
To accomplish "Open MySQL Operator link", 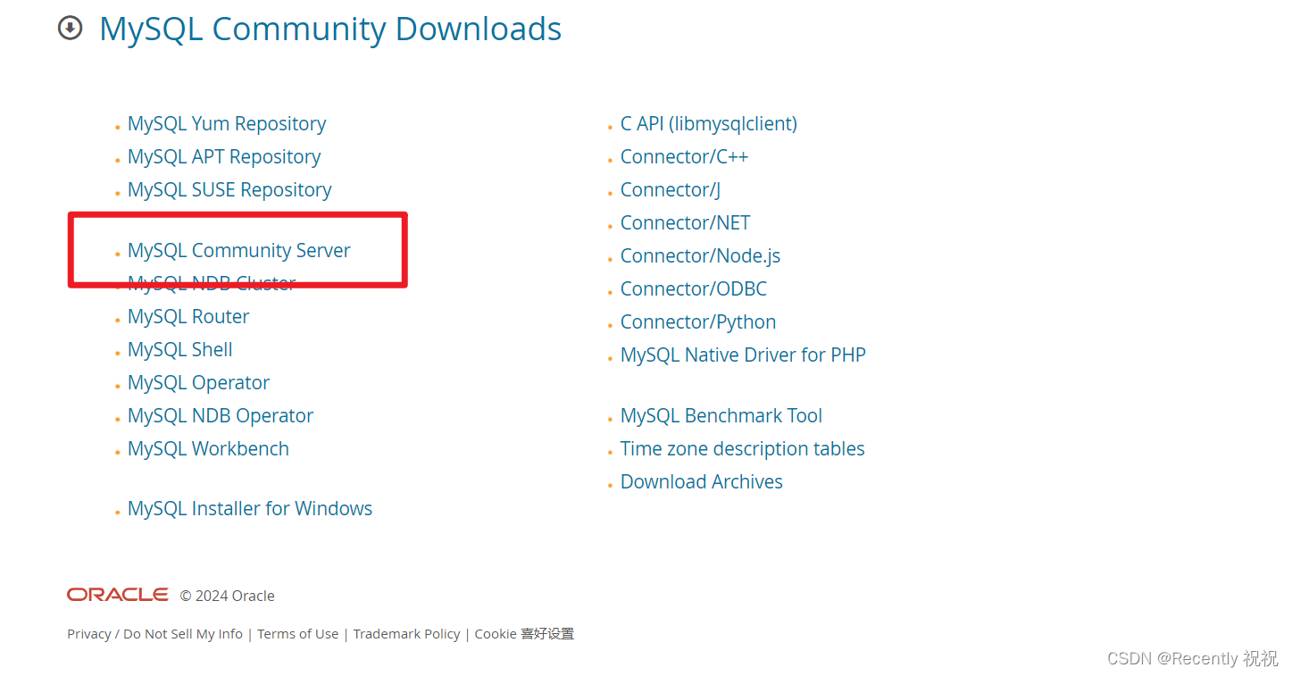I will click(x=198, y=383).
